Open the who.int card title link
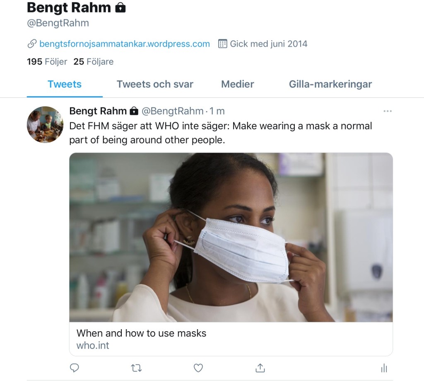The image size is (424, 381). (x=141, y=333)
